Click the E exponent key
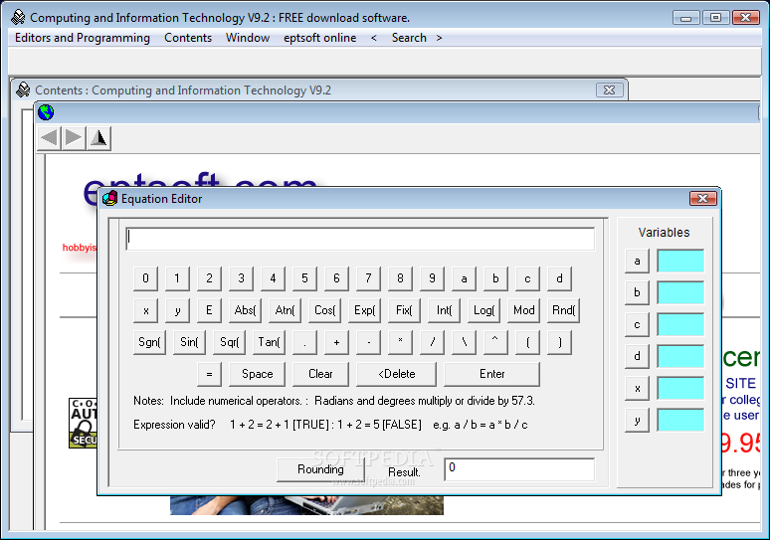The width and height of the screenshot is (770, 540). pyautogui.click(x=209, y=310)
